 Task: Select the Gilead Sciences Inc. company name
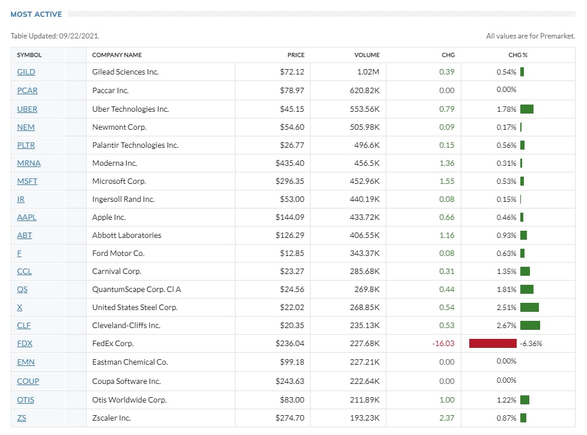(x=126, y=72)
